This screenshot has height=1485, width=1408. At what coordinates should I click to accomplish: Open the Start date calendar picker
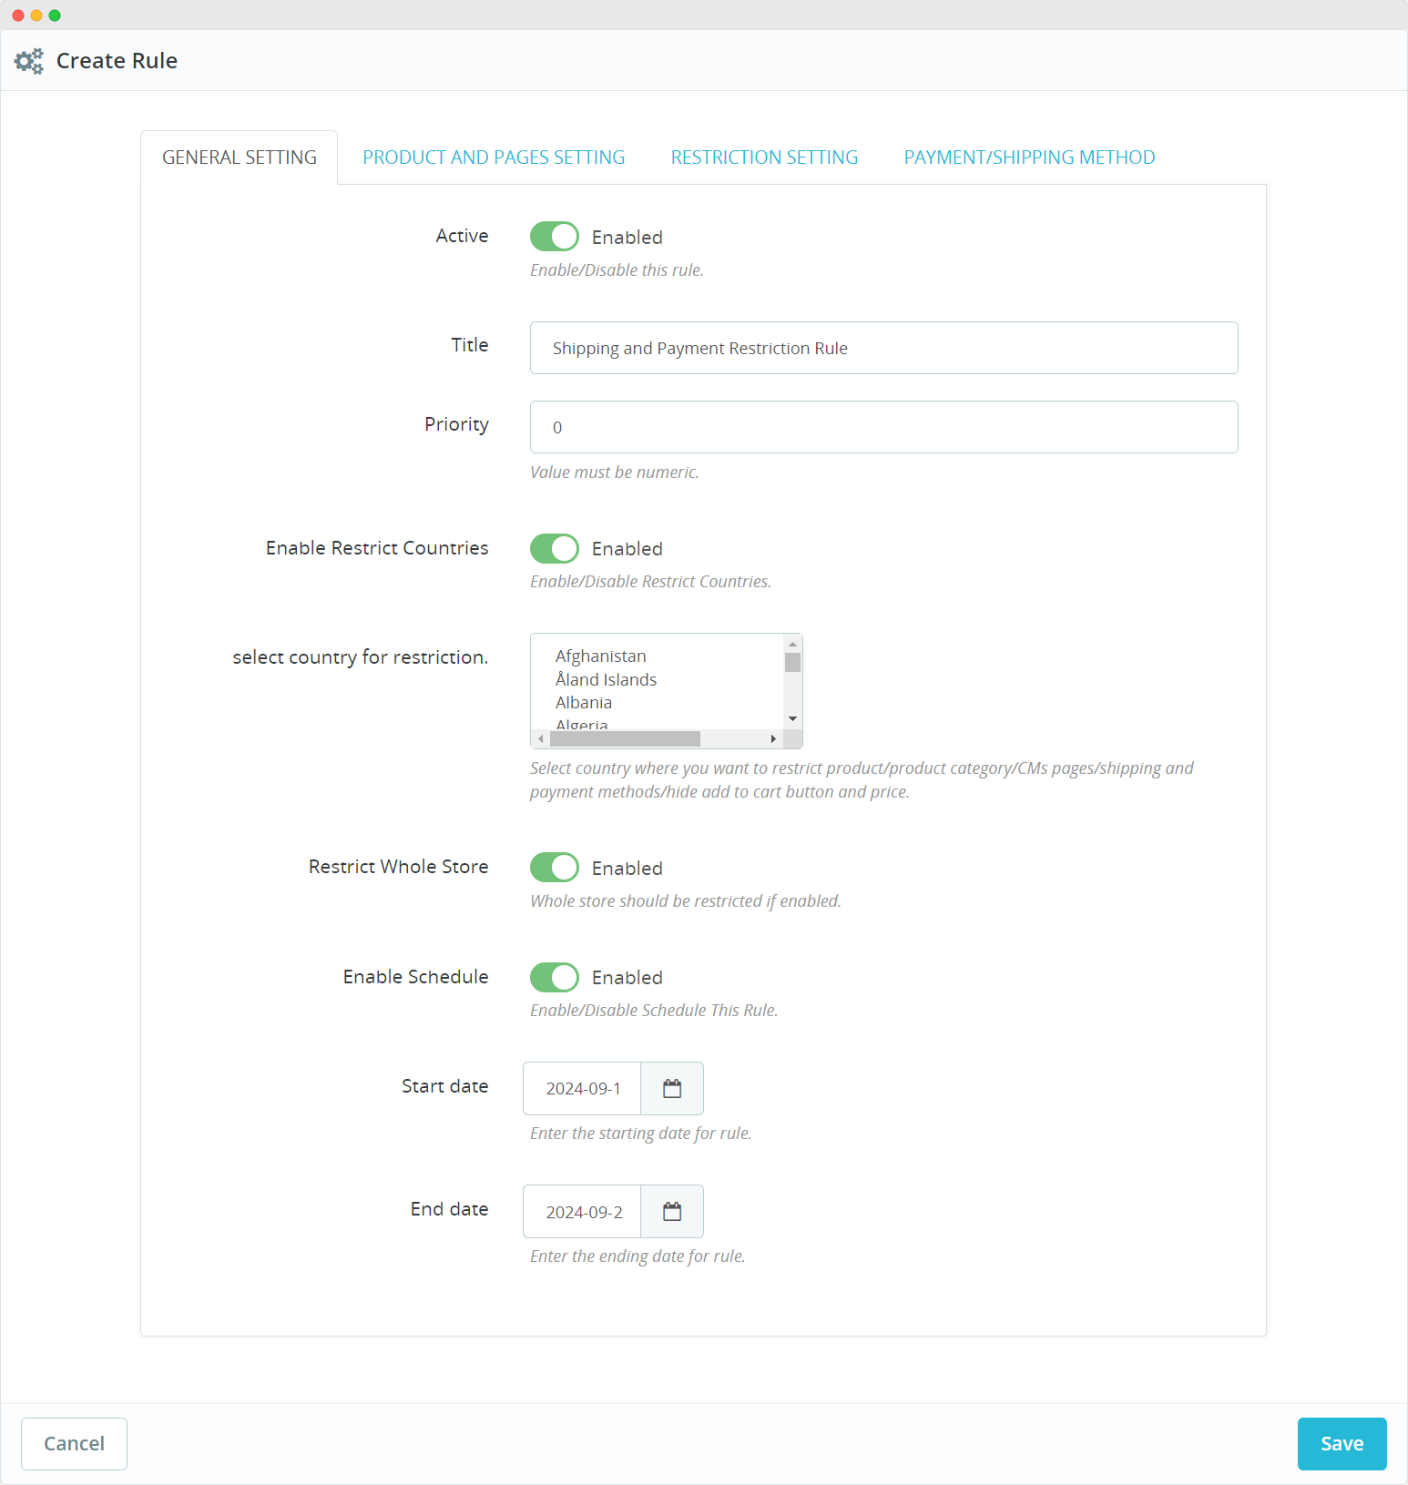pyautogui.click(x=672, y=1088)
